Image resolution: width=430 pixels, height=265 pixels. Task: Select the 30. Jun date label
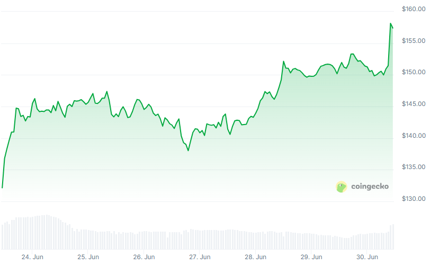(x=367, y=257)
